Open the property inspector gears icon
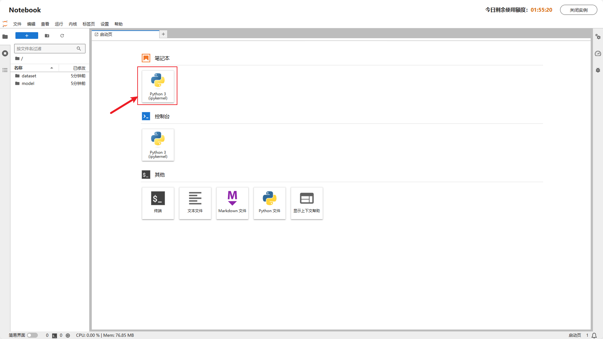This screenshot has height=339, width=603. pos(598,37)
